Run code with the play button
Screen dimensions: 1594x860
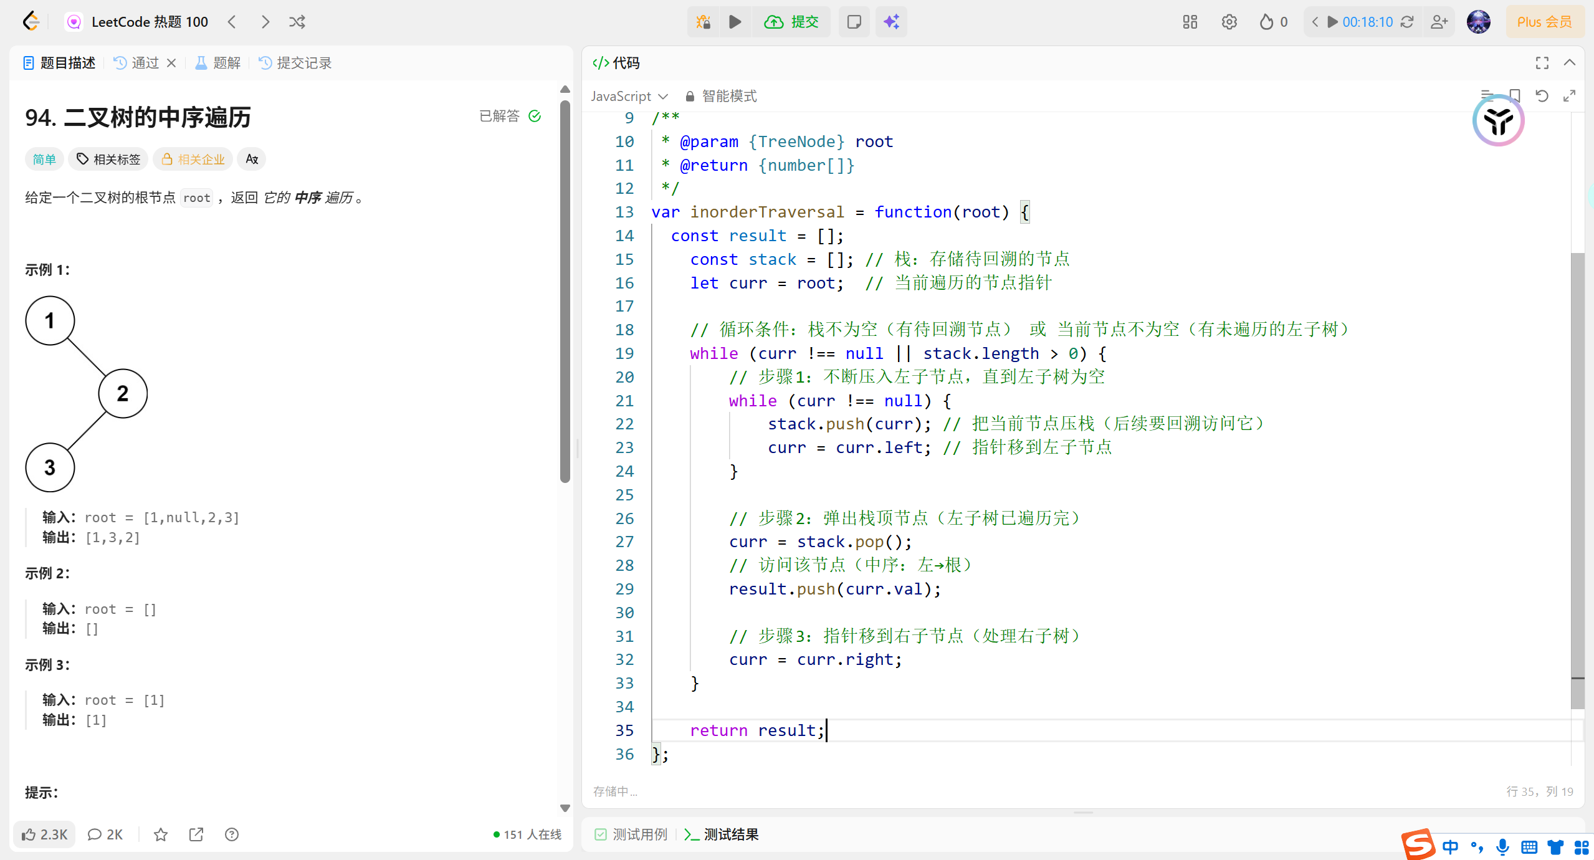click(735, 22)
